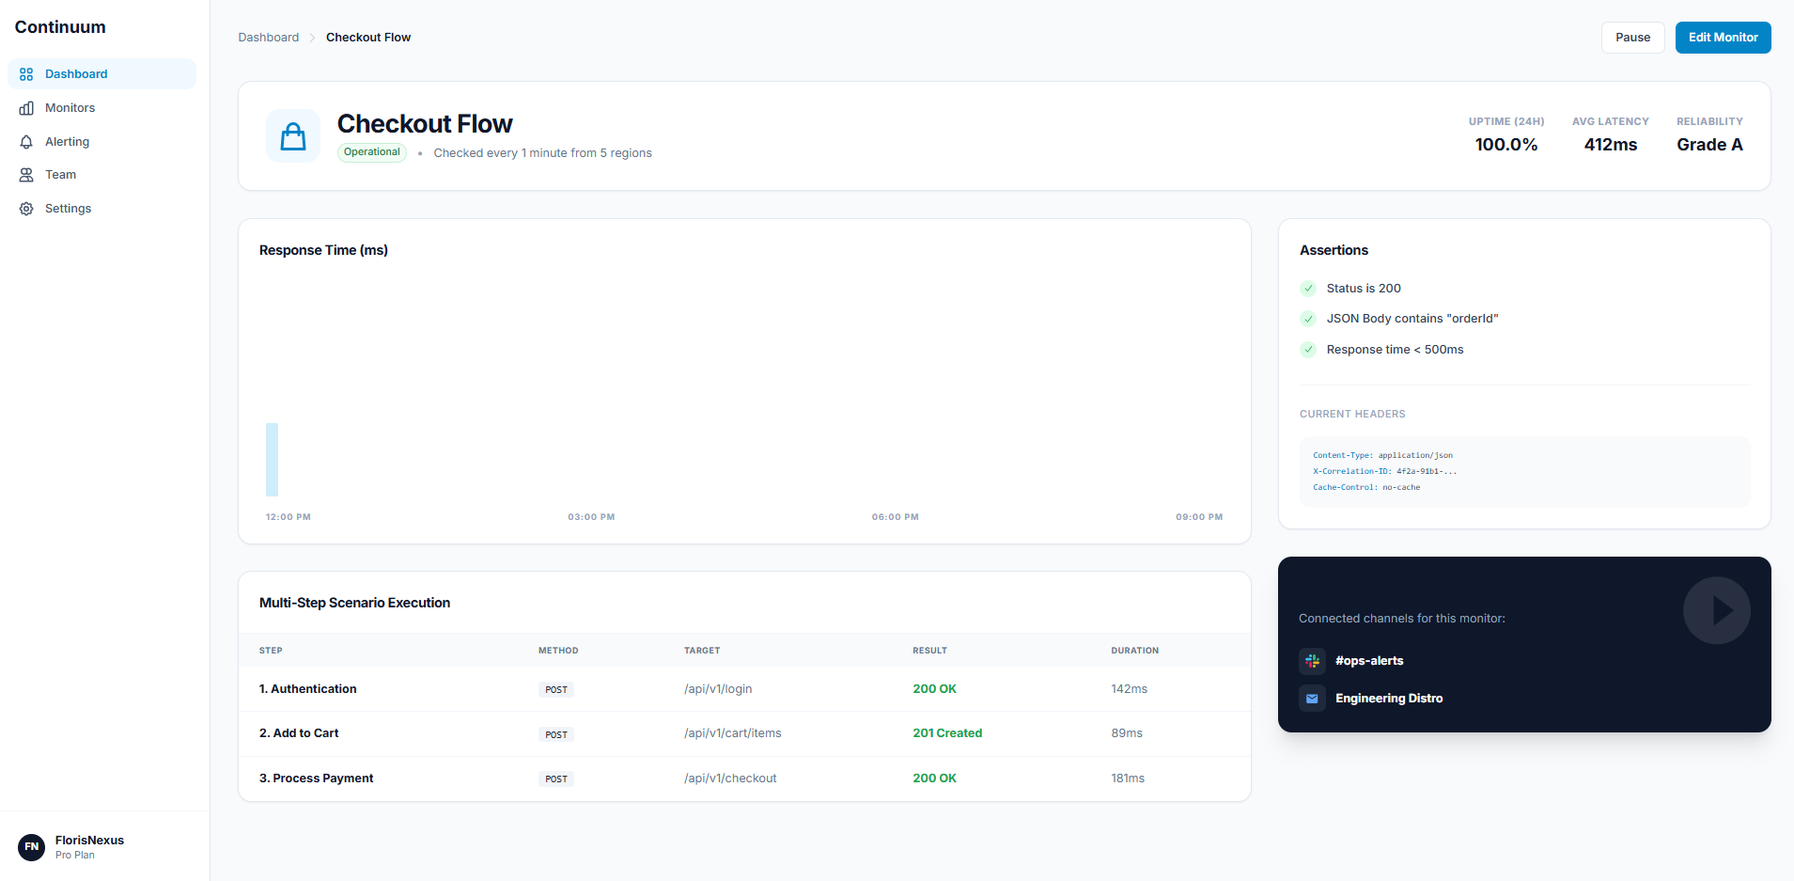1794x881 pixels.
Task: Click the Response time assertion checkmark
Action: click(x=1308, y=350)
